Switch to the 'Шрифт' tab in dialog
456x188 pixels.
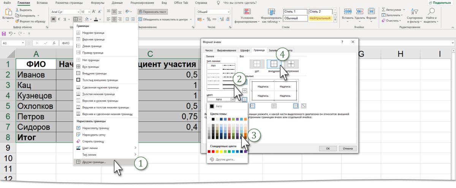pyautogui.click(x=245, y=50)
